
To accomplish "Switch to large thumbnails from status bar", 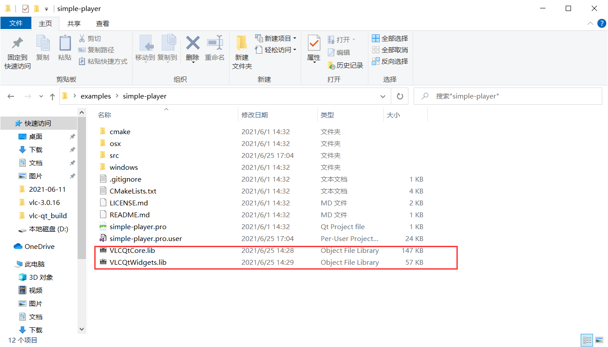I will pyautogui.click(x=599, y=340).
